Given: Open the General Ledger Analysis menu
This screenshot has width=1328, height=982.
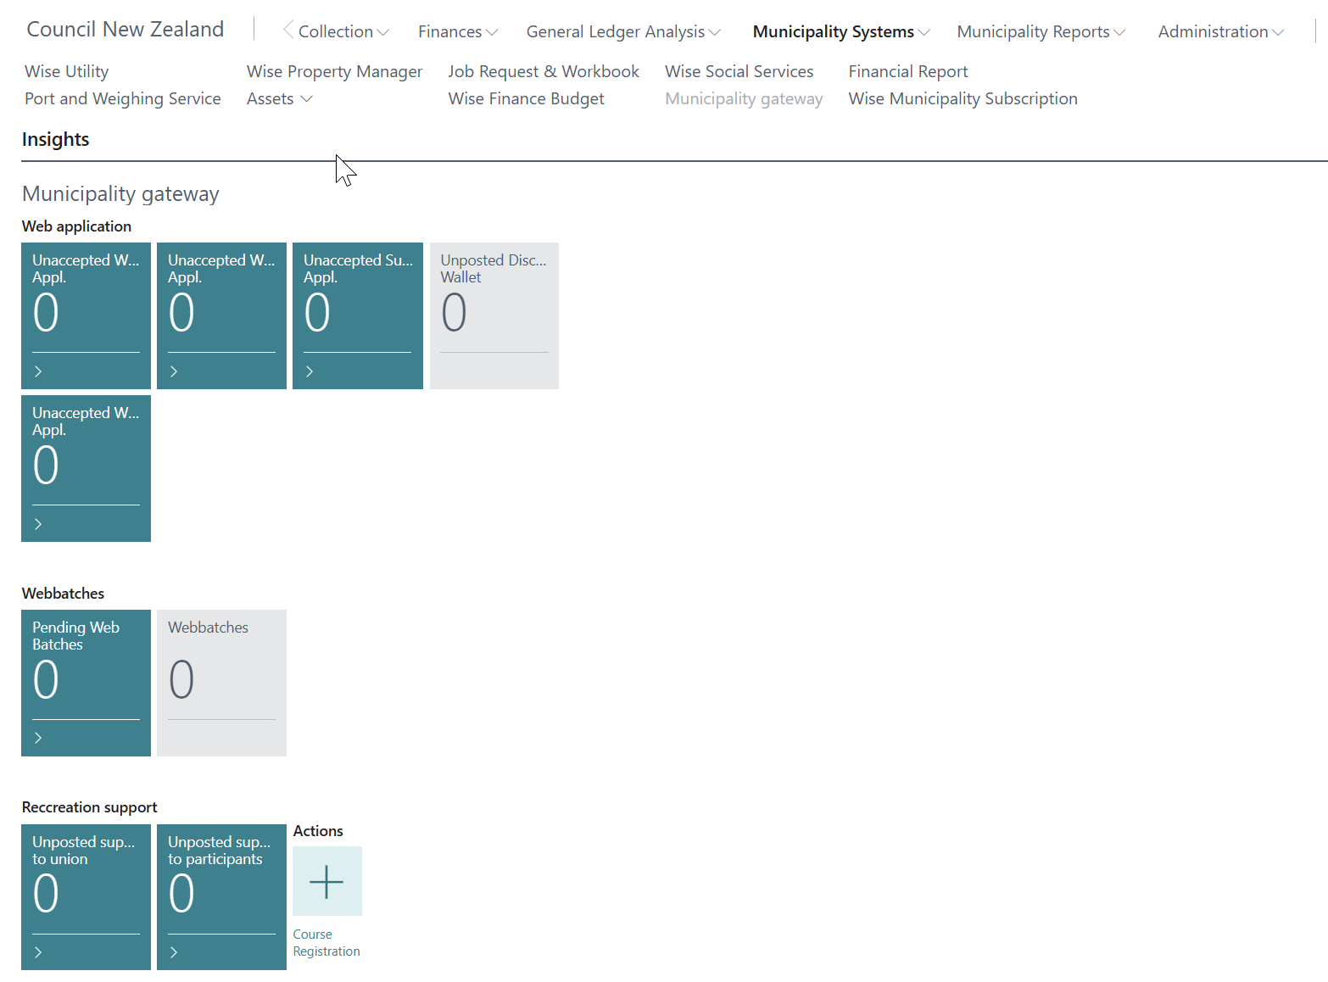Looking at the screenshot, I should [x=622, y=31].
